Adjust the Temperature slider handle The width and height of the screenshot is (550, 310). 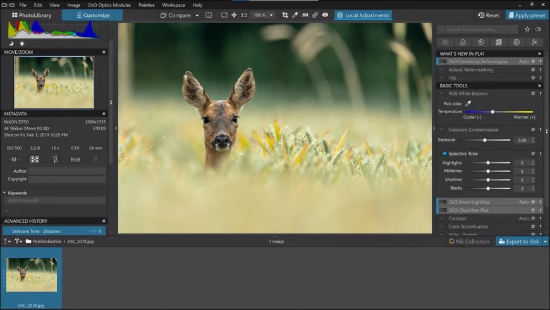tap(492, 111)
